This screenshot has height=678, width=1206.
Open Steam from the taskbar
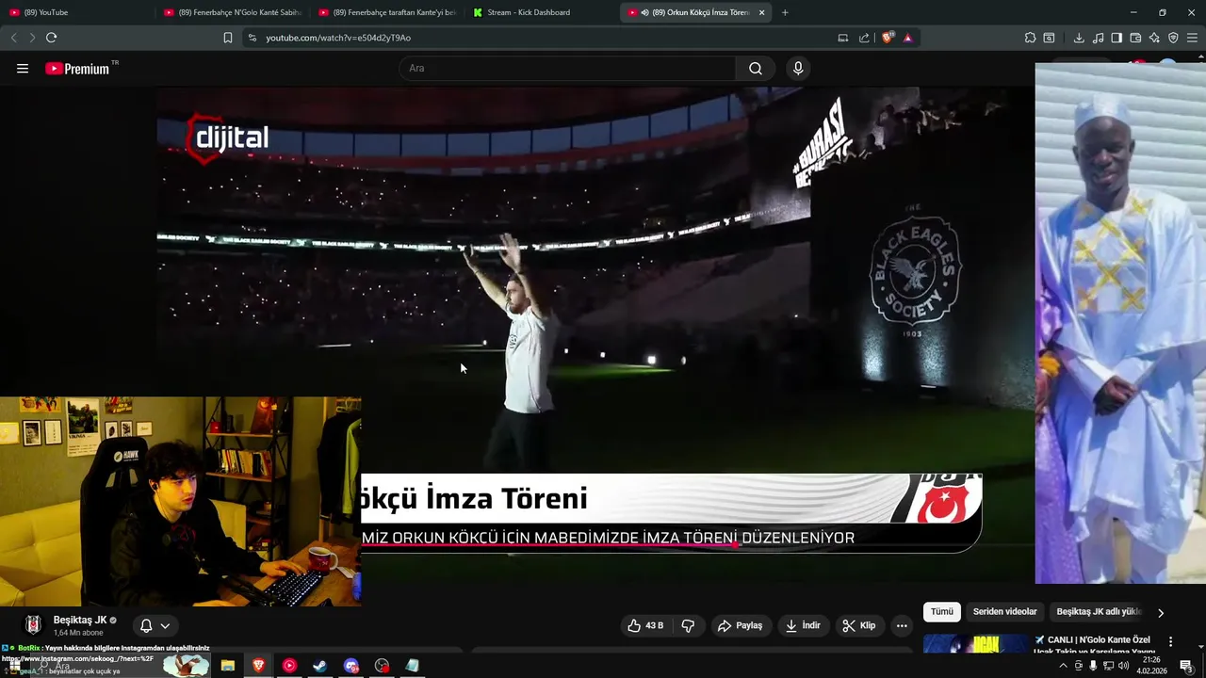coord(320,666)
